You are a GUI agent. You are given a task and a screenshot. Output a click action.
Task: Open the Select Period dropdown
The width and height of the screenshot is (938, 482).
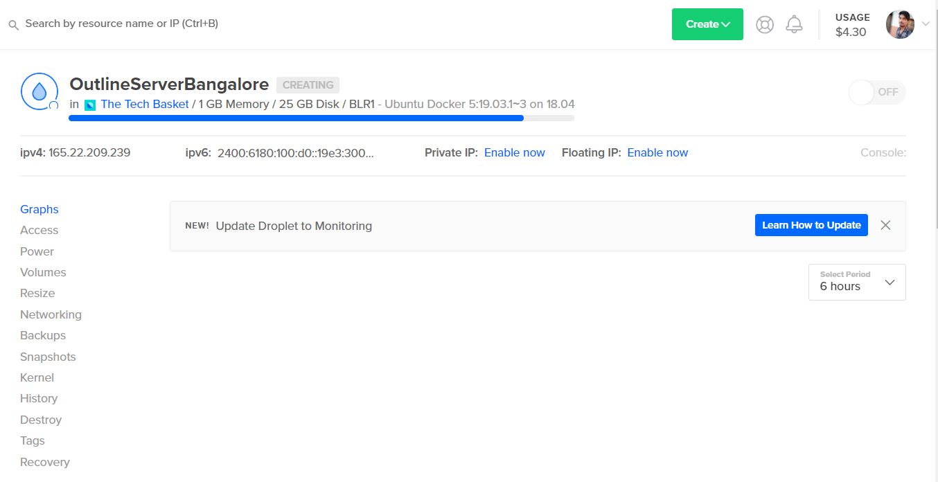coord(857,282)
